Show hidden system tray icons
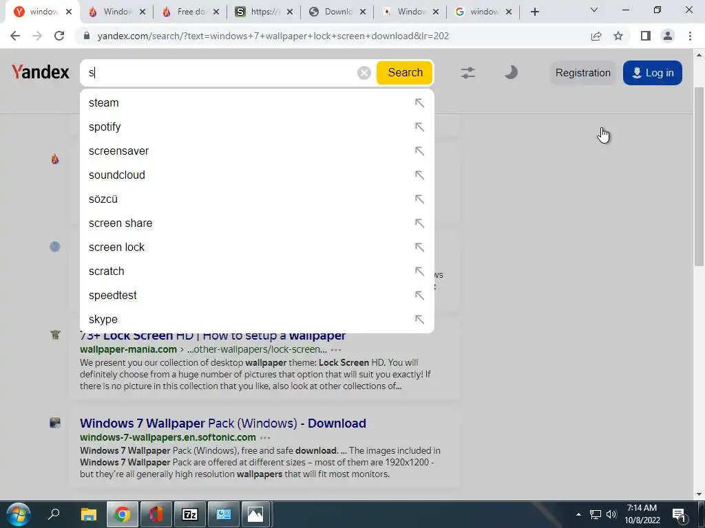This screenshot has height=528, width=705. click(x=578, y=514)
